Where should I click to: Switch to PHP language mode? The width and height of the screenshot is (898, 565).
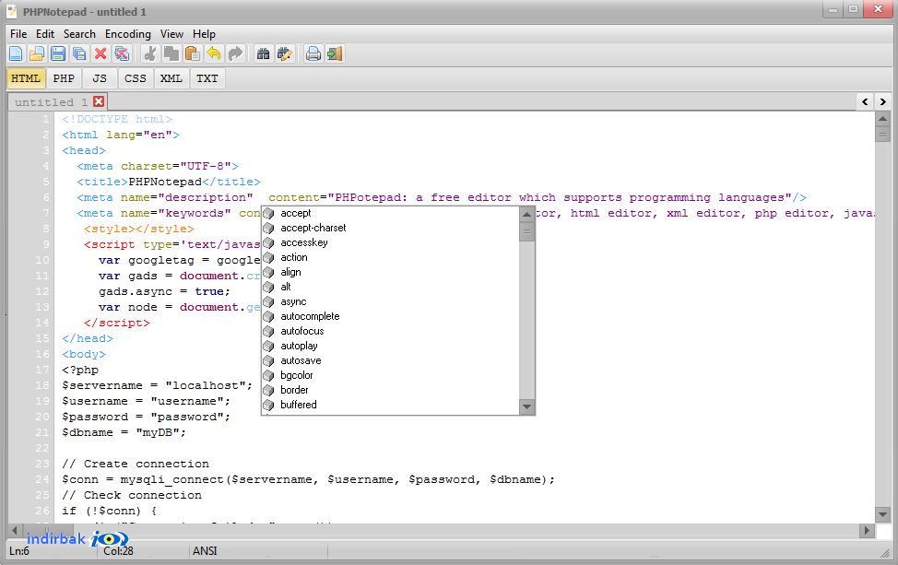(x=64, y=78)
